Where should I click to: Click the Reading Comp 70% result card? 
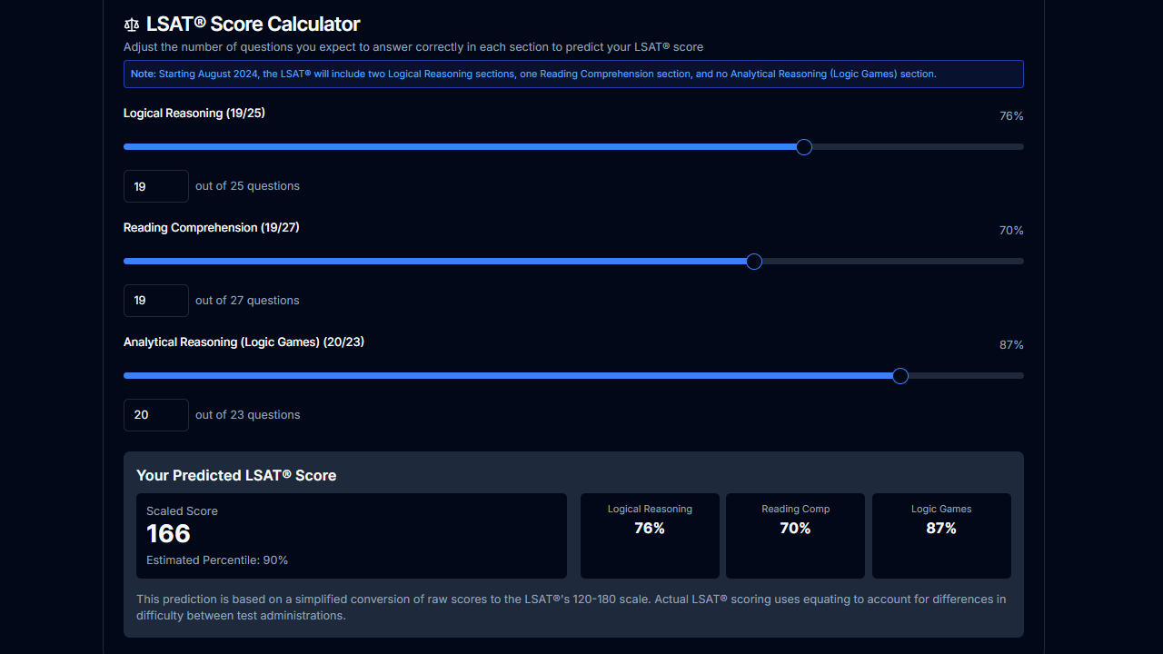coord(795,536)
